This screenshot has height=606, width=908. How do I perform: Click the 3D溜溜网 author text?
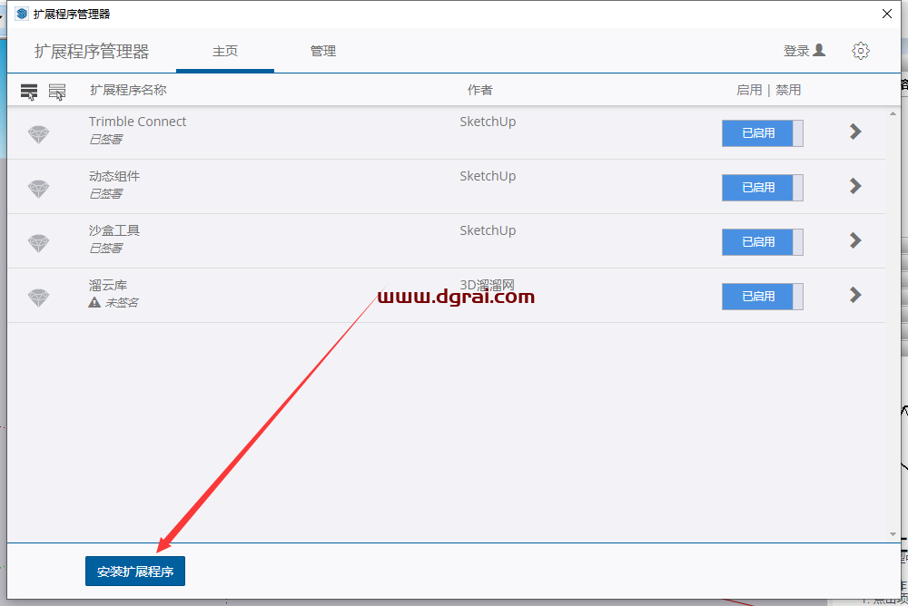[487, 286]
